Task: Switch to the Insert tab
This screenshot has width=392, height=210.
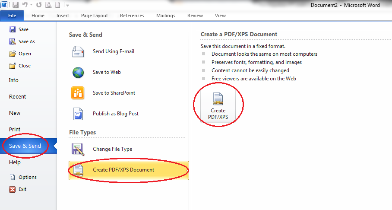Action: (63, 16)
